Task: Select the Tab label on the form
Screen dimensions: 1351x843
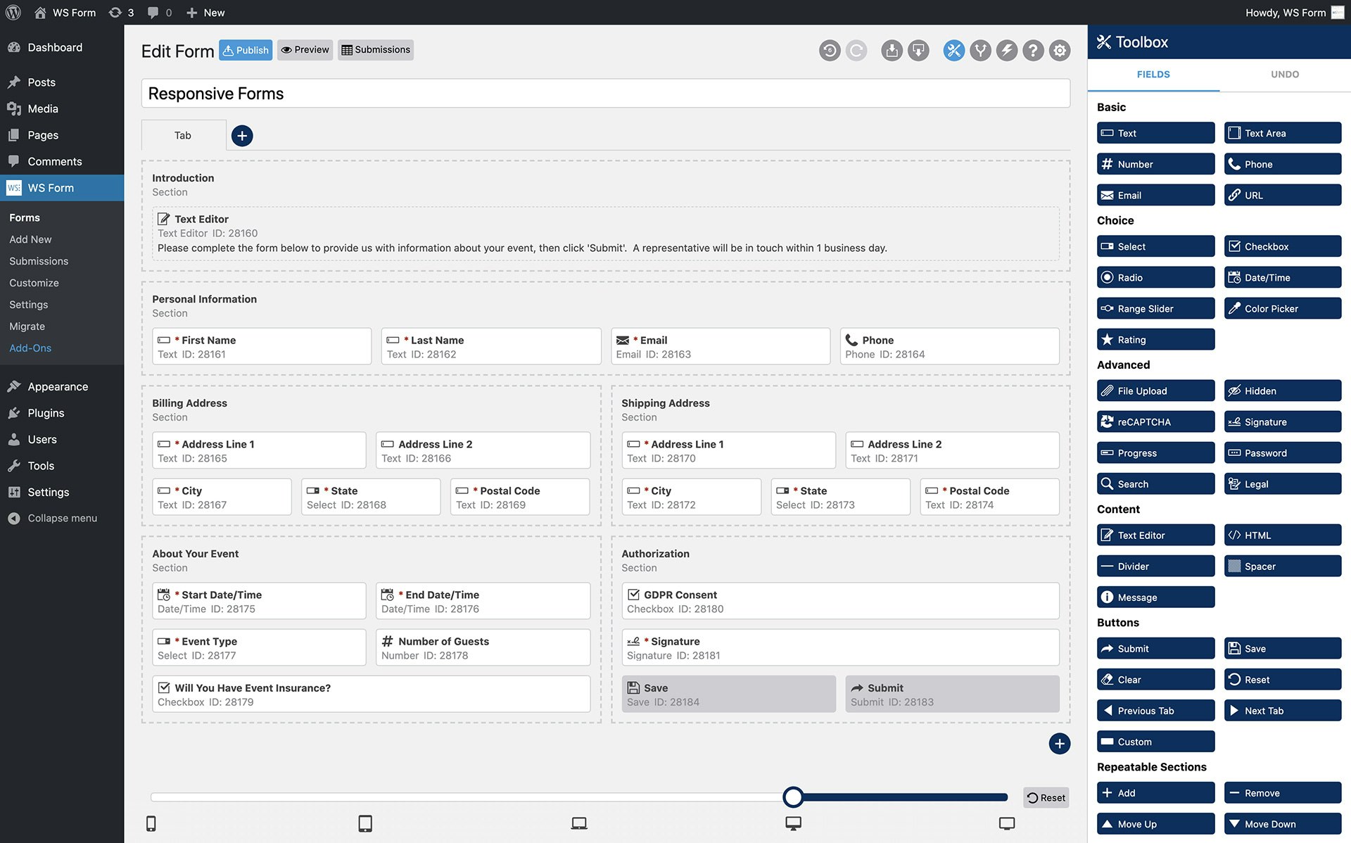Action: click(x=182, y=135)
